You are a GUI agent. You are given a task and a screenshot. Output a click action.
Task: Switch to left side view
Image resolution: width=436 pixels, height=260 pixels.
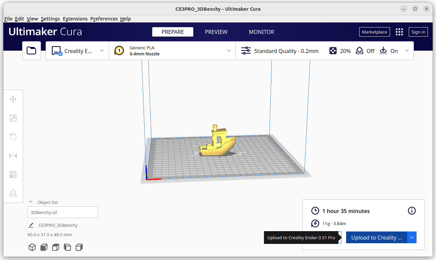(67, 248)
